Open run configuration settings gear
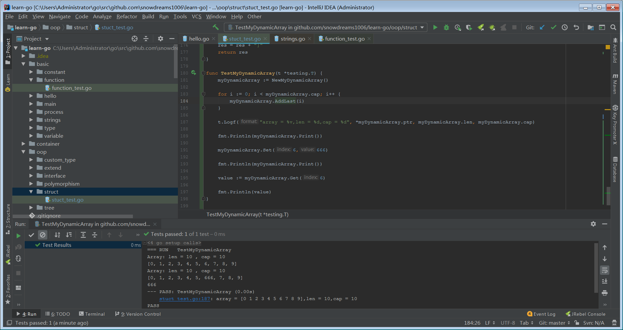 pyautogui.click(x=593, y=224)
